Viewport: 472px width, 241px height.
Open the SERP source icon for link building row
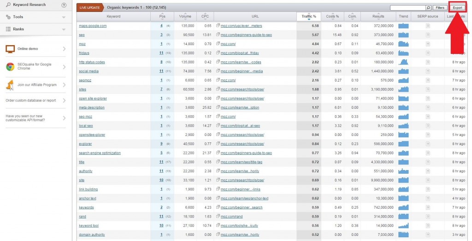(428, 189)
